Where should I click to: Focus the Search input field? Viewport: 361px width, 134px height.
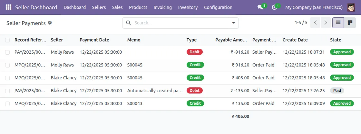(x=181, y=23)
